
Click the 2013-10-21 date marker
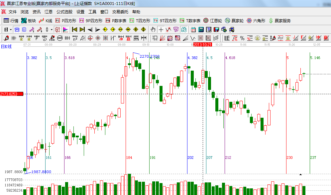pyautogui.click(x=202, y=44)
